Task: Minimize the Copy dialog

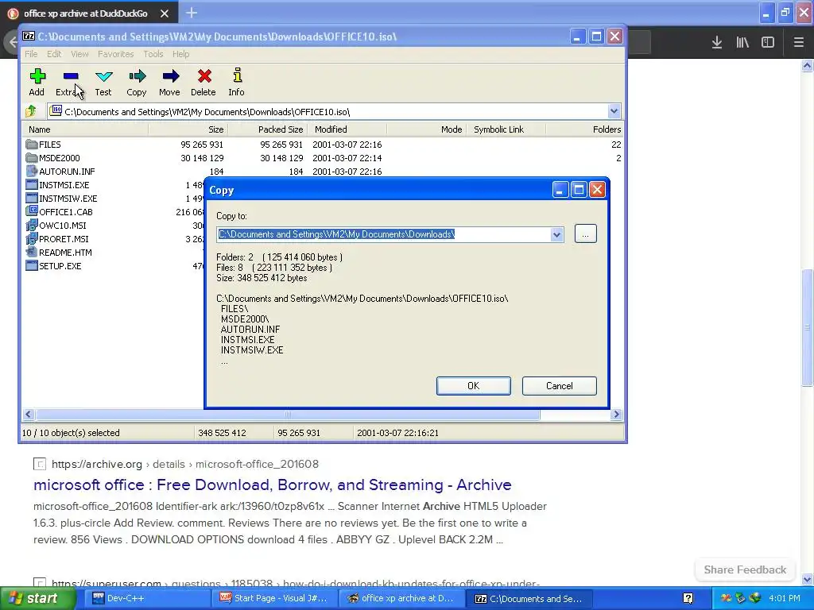Action: coord(560,190)
